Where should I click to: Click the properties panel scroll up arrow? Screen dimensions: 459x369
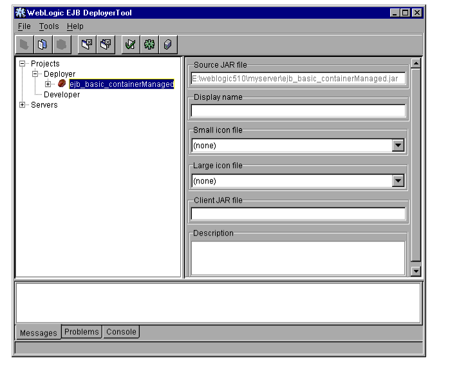coord(416,64)
